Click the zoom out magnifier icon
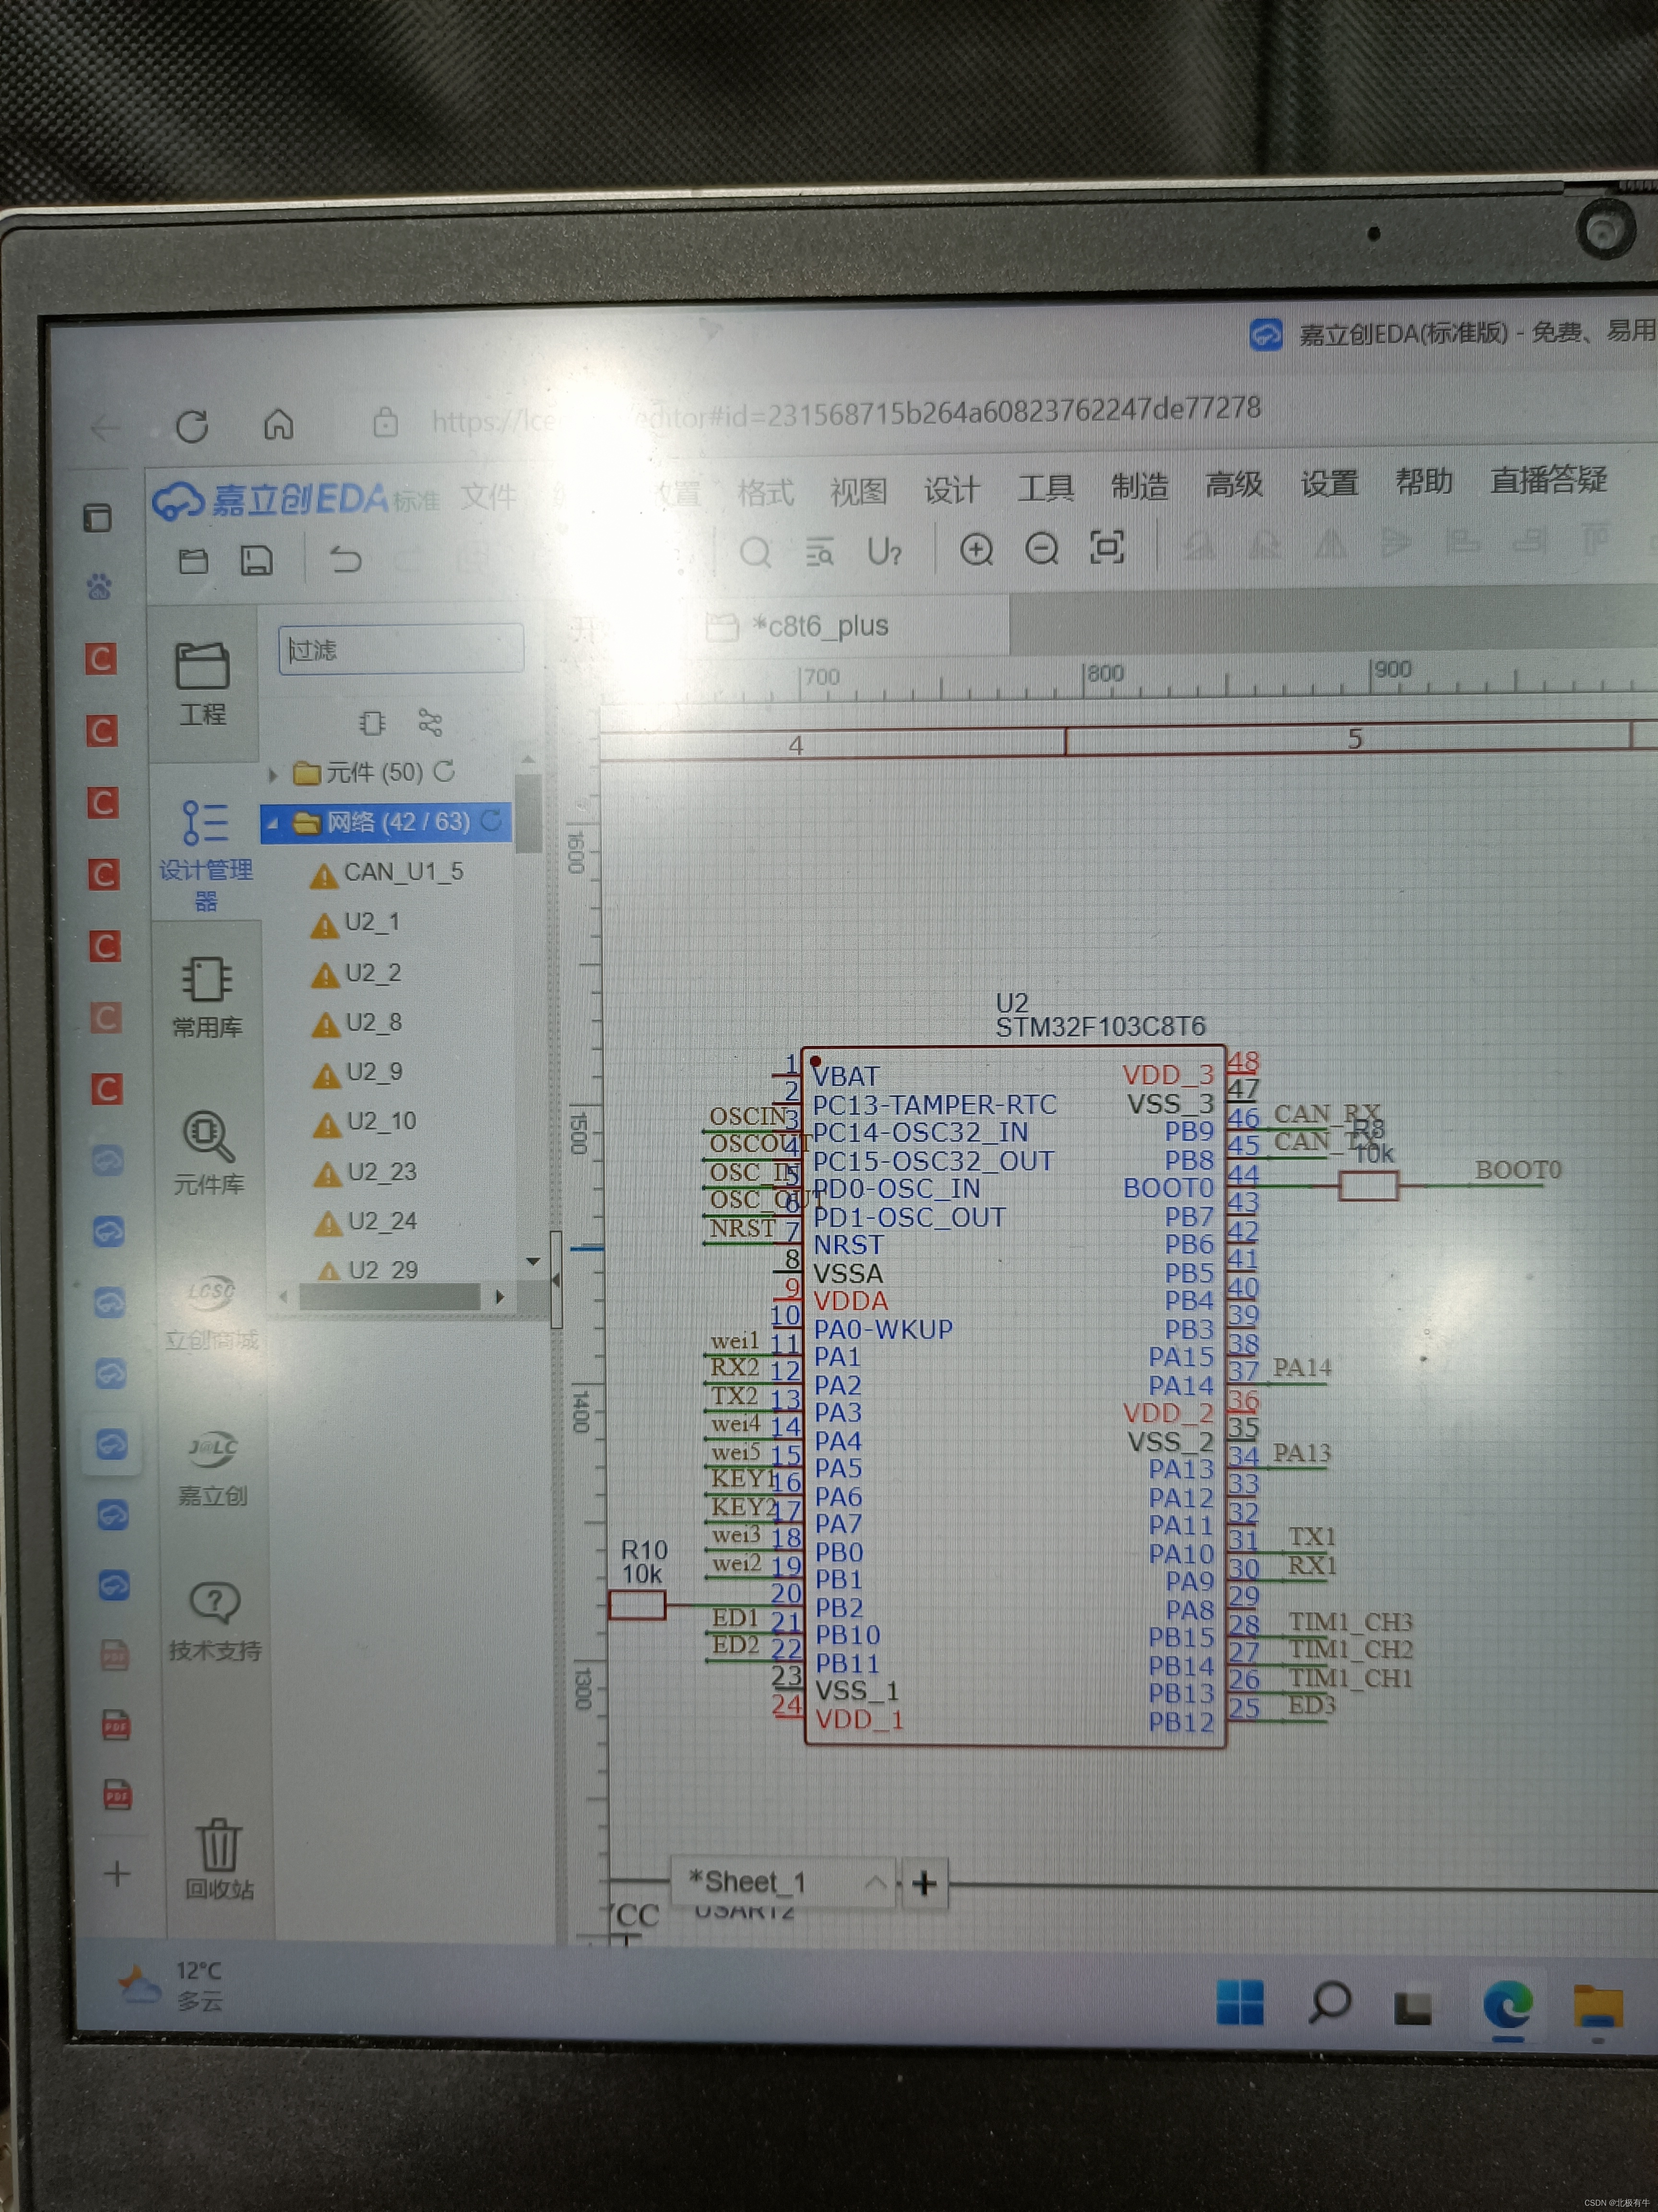 tap(1042, 548)
